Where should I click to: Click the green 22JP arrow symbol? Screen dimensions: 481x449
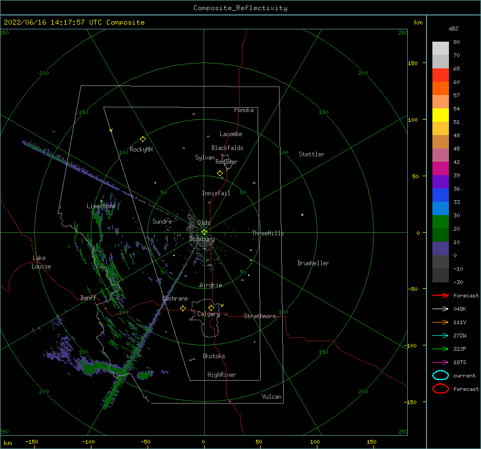pyautogui.click(x=440, y=349)
